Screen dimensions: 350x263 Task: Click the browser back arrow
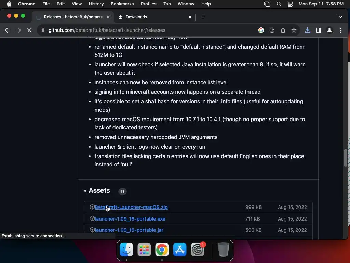8,30
